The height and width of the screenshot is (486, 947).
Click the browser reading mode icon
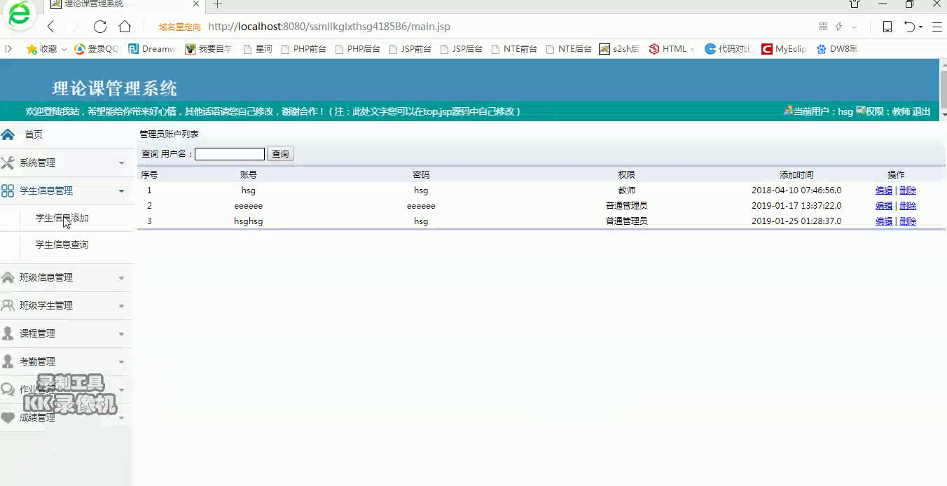887,27
